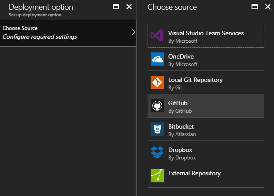Image resolution: width=274 pixels, height=196 pixels.
Task: Pick the GitHub text label
Action: (178, 103)
